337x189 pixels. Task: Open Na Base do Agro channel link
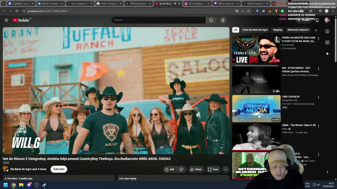[28, 169]
